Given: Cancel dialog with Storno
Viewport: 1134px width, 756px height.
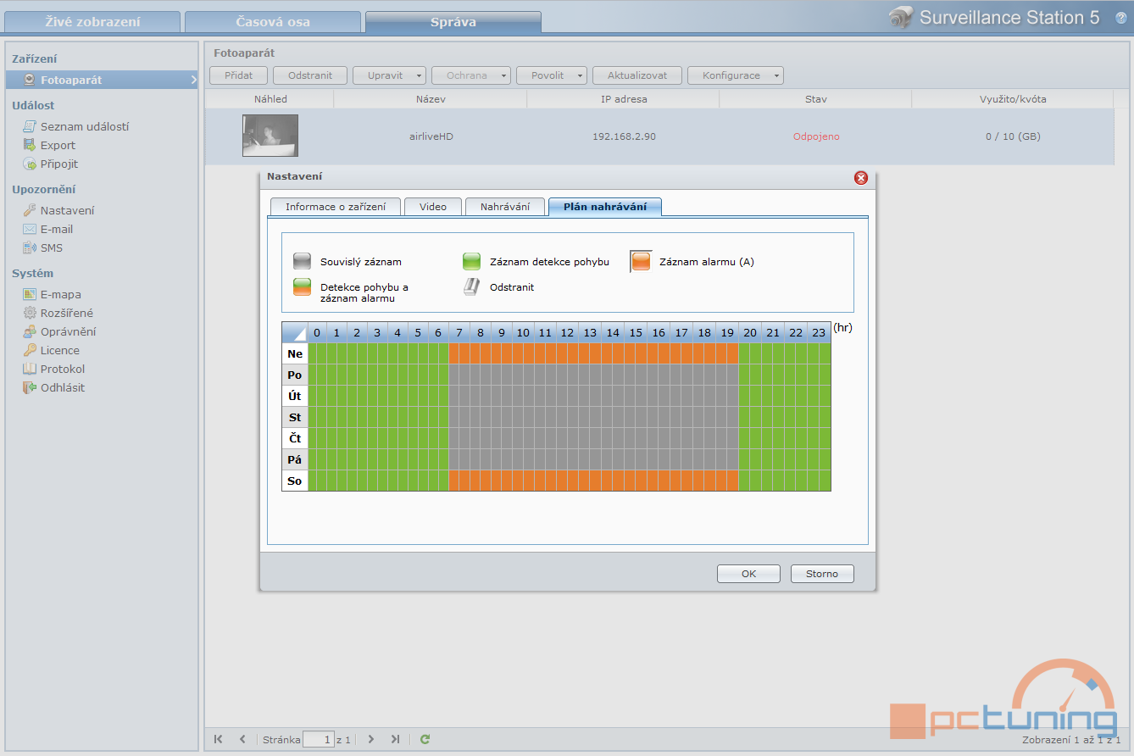Looking at the screenshot, I should (x=822, y=574).
